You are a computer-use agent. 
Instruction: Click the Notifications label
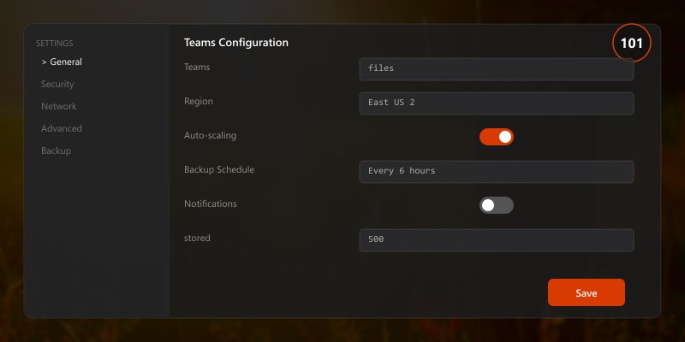[210, 203]
